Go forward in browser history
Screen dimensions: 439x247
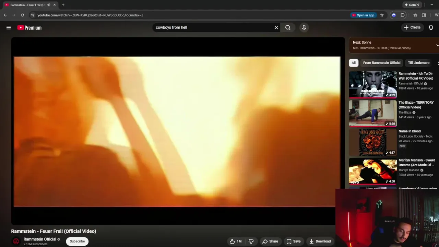14,15
